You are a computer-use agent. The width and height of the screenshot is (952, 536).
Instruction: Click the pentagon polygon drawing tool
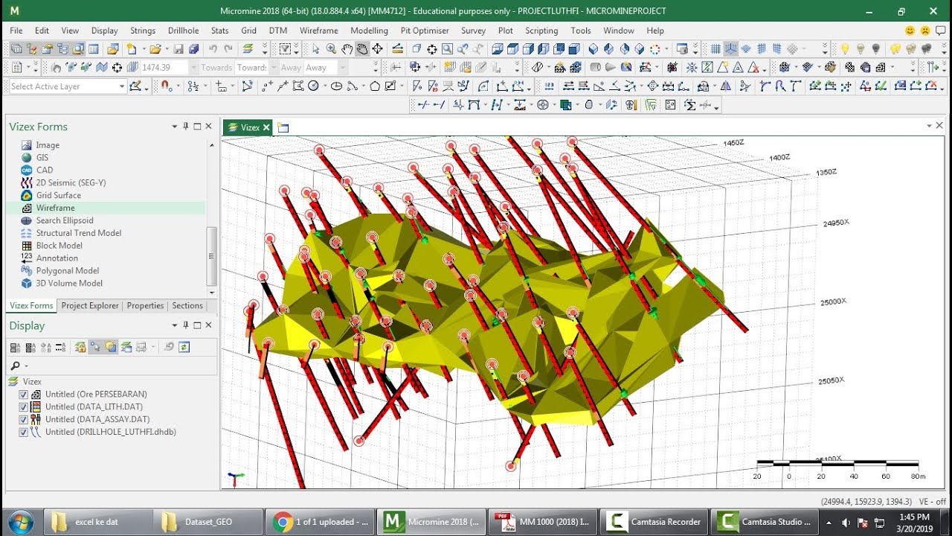pyautogui.click(x=375, y=86)
